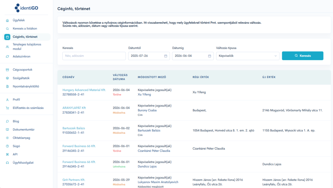This screenshot has height=188, width=333.
Task: Open the Ügyfelek menu item
Action: click(19, 20)
